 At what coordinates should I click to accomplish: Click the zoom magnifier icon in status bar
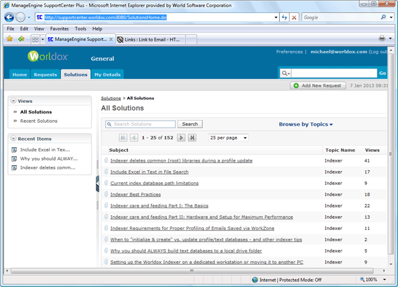click(x=362, y=280)
